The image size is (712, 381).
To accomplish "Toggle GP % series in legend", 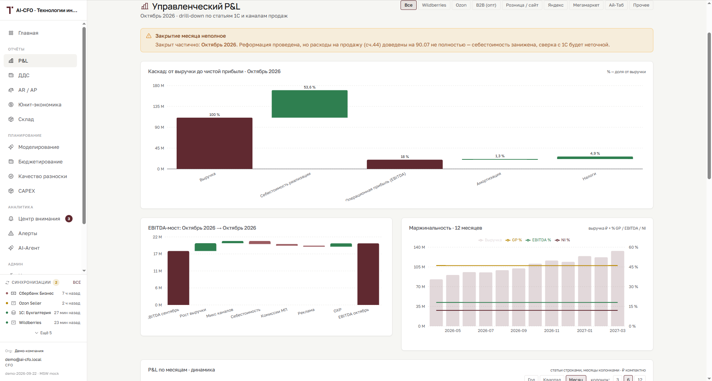I will pos(513,240).
